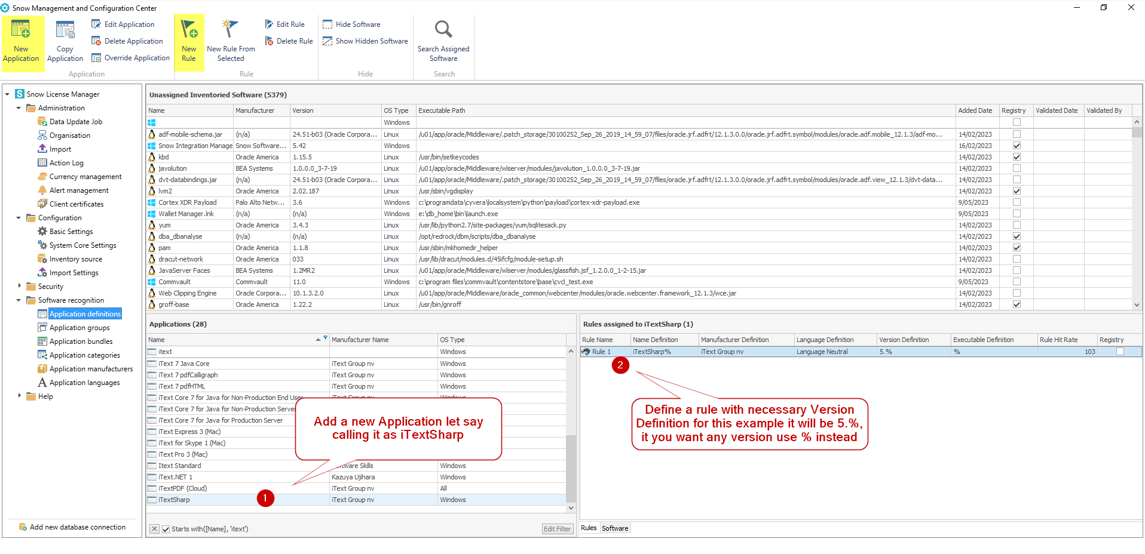Click the New Application icon
The image size is (1145, 554).
point(21,30)
